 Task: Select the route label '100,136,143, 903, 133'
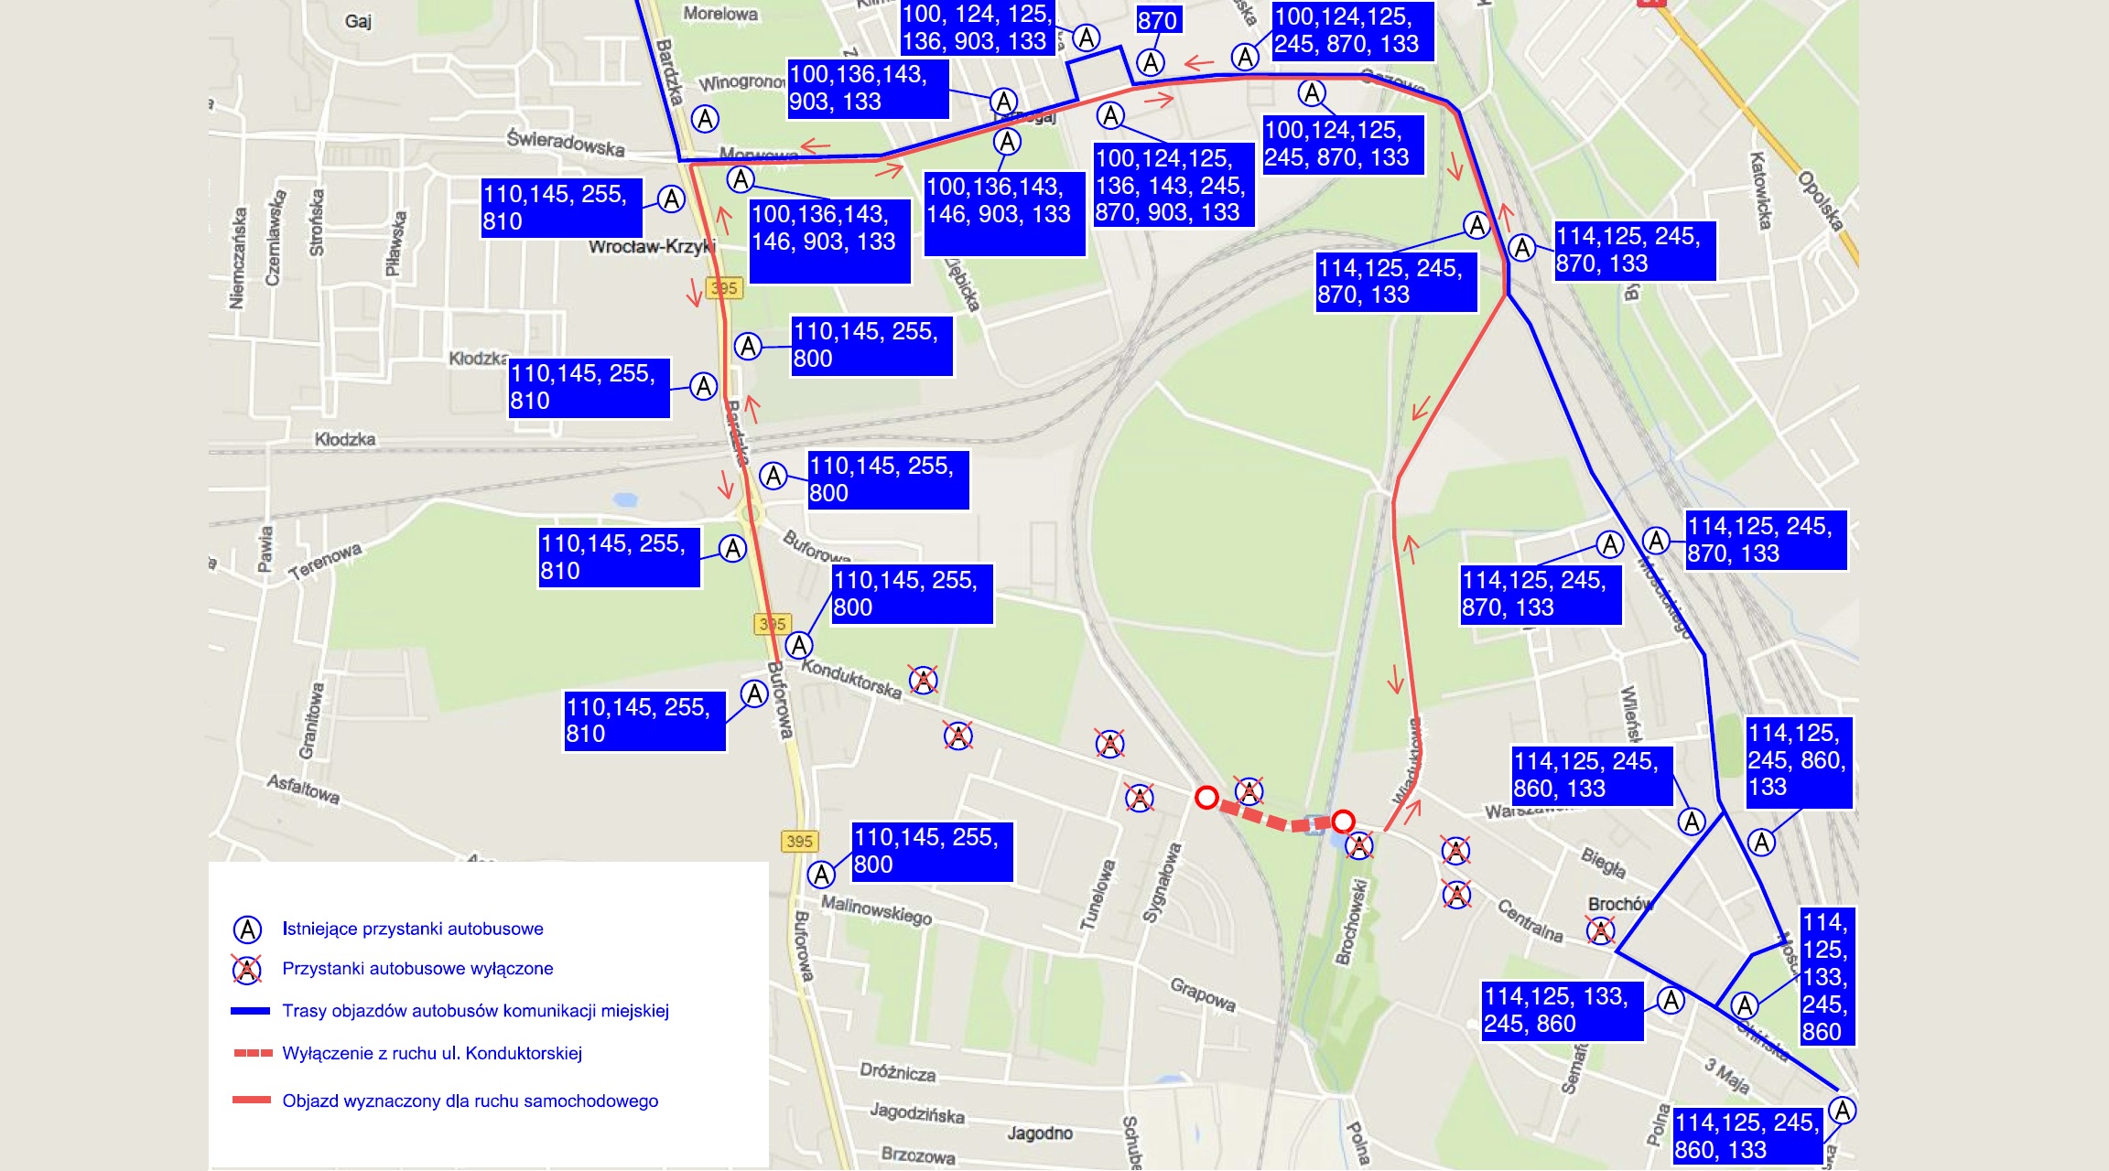[x=869, y=88]
